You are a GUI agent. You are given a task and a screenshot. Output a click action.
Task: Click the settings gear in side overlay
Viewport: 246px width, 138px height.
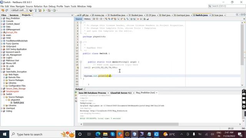[244, 107]
